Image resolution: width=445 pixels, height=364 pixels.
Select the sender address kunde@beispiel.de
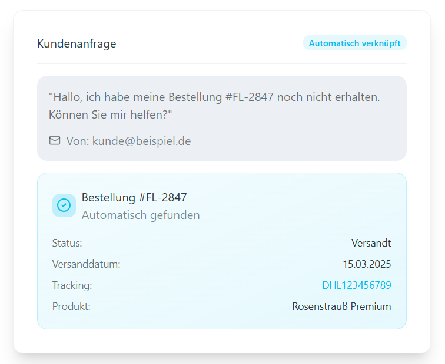click(141, 141)
